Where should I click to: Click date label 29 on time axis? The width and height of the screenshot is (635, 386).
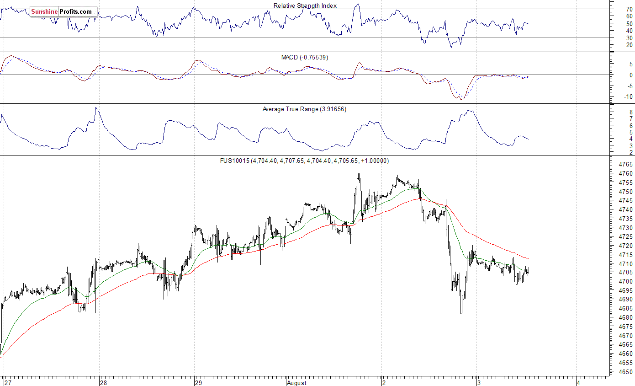coord(198,383)
